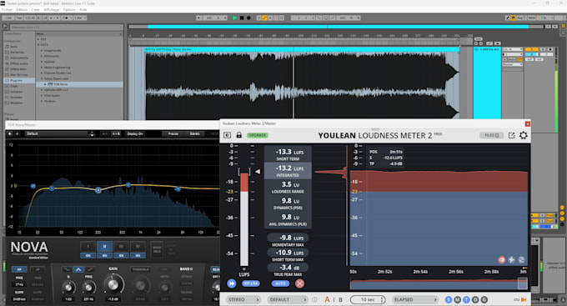Select band IV in TDR Nova
567x306 pixels.
coord(138,247)
